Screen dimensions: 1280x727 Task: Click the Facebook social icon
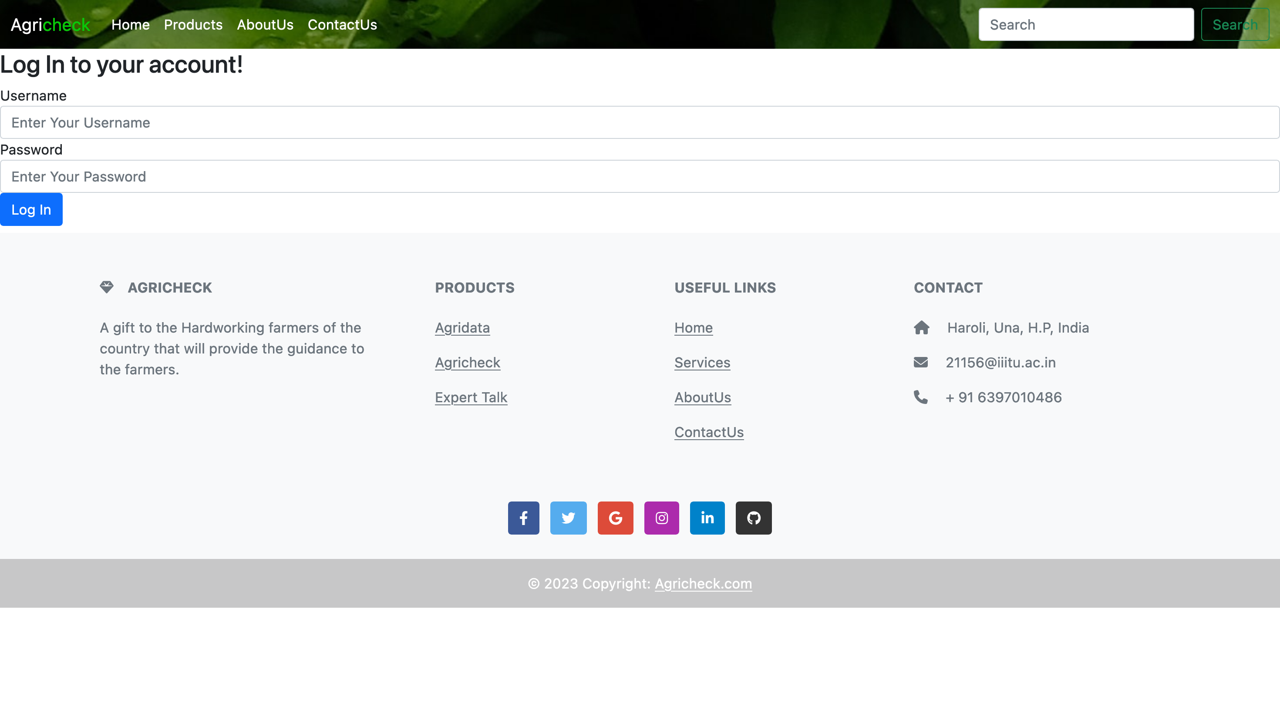click(x=523, y=518)
